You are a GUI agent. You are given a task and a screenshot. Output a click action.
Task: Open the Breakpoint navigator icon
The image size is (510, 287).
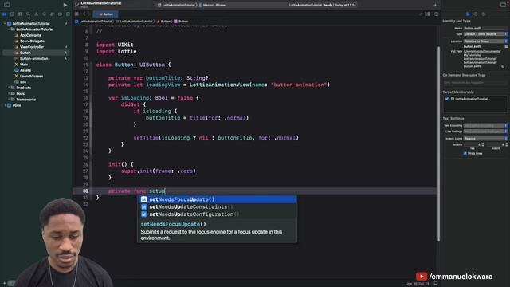point(60,14)
